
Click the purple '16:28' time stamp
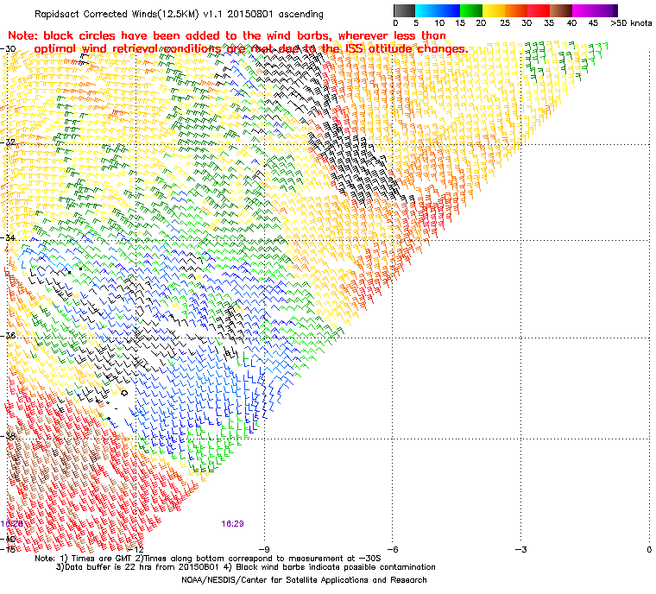click(12, 524)
